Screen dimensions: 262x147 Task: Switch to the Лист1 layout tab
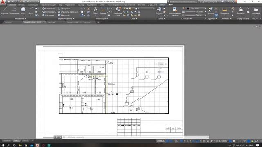(x=16, y=140)
